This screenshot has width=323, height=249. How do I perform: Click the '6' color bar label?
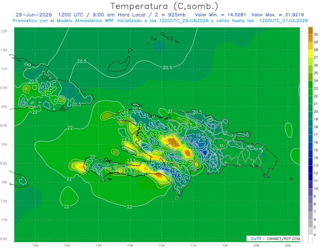tap(315, 219)
